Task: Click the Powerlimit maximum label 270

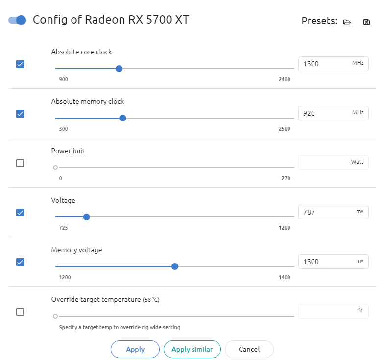Action: 286,178
